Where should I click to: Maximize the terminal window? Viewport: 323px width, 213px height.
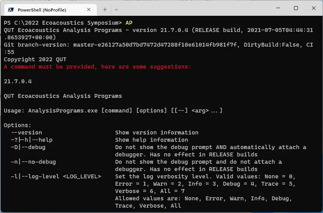296,8
